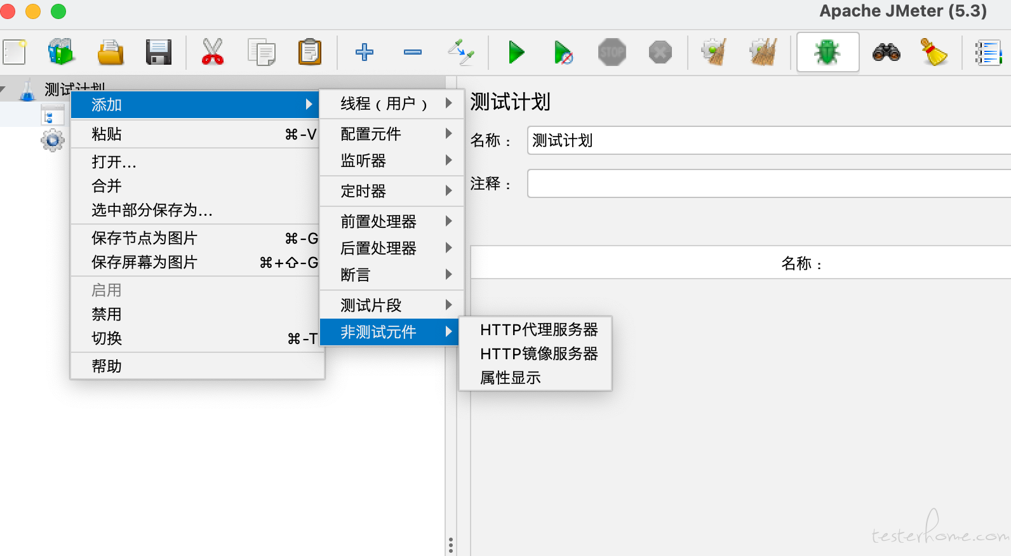Image resolution: width=1011 pixels, height=556 pixels.
Task: Add the 属性显示 element
Action: 535,378
